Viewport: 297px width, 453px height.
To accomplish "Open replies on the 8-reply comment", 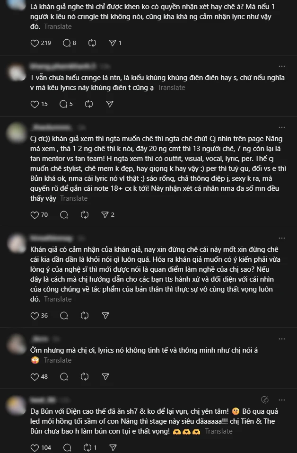I will pyautogui.click(x=67, y=43).
